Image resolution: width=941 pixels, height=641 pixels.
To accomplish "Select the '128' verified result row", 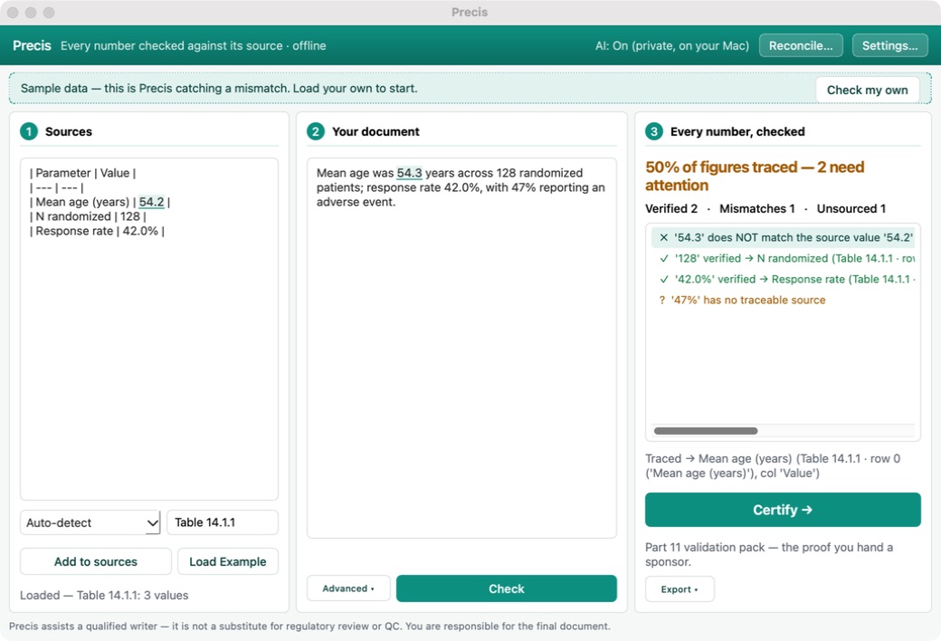I will click(x=783, y=258).
